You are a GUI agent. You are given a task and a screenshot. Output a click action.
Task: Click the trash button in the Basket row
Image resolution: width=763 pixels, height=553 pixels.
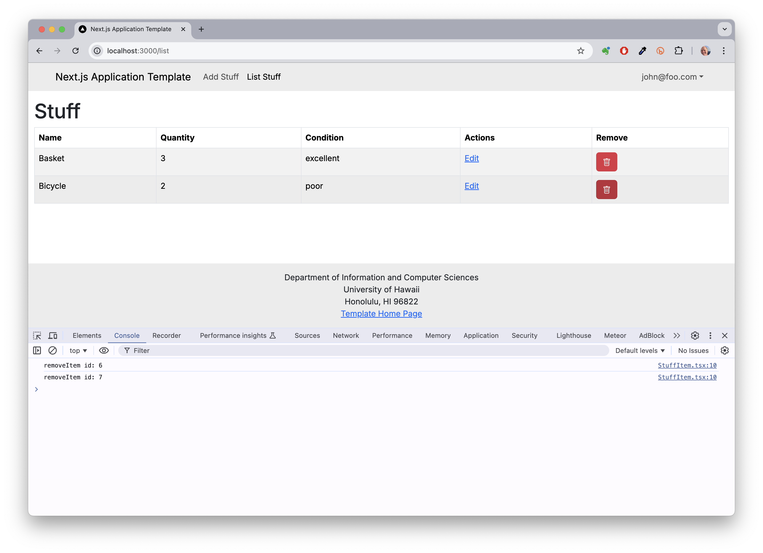point(606,162)
